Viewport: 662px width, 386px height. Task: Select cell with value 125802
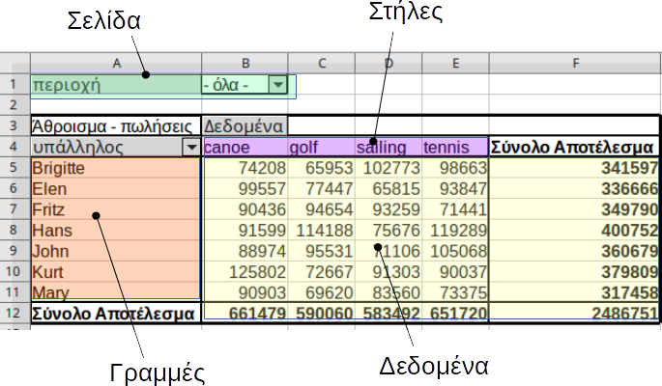245,272
